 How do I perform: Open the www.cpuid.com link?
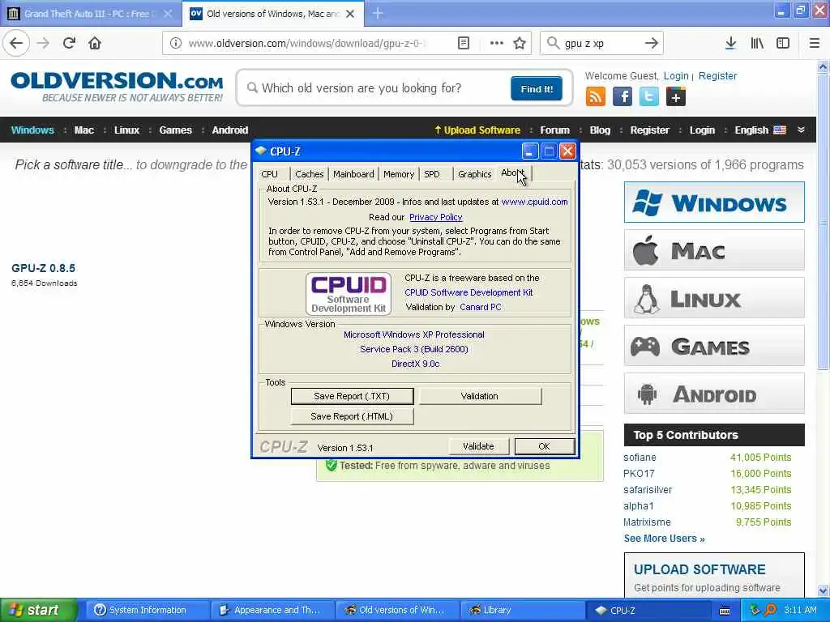[535, 202]
